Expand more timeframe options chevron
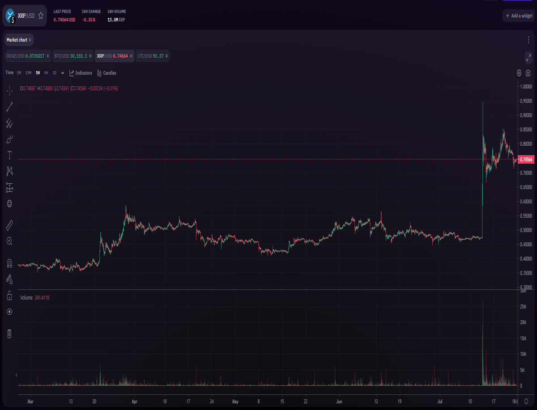 [63, 73]
